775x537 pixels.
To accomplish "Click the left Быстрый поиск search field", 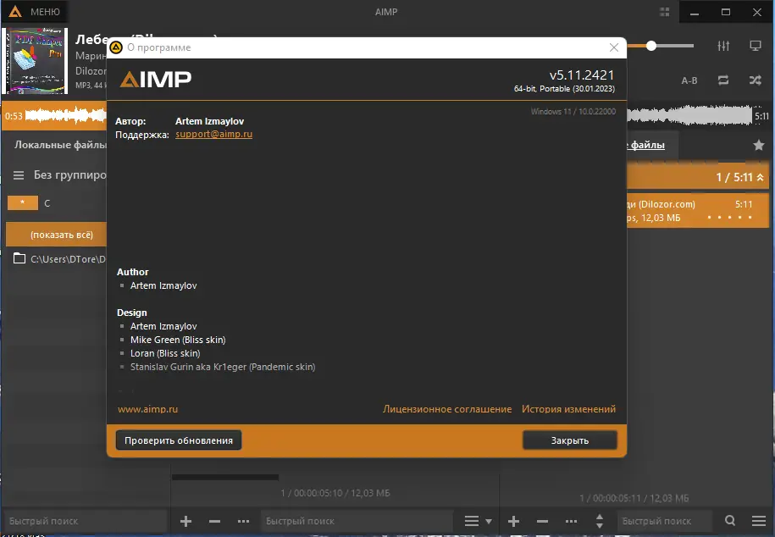I will 85,521.
